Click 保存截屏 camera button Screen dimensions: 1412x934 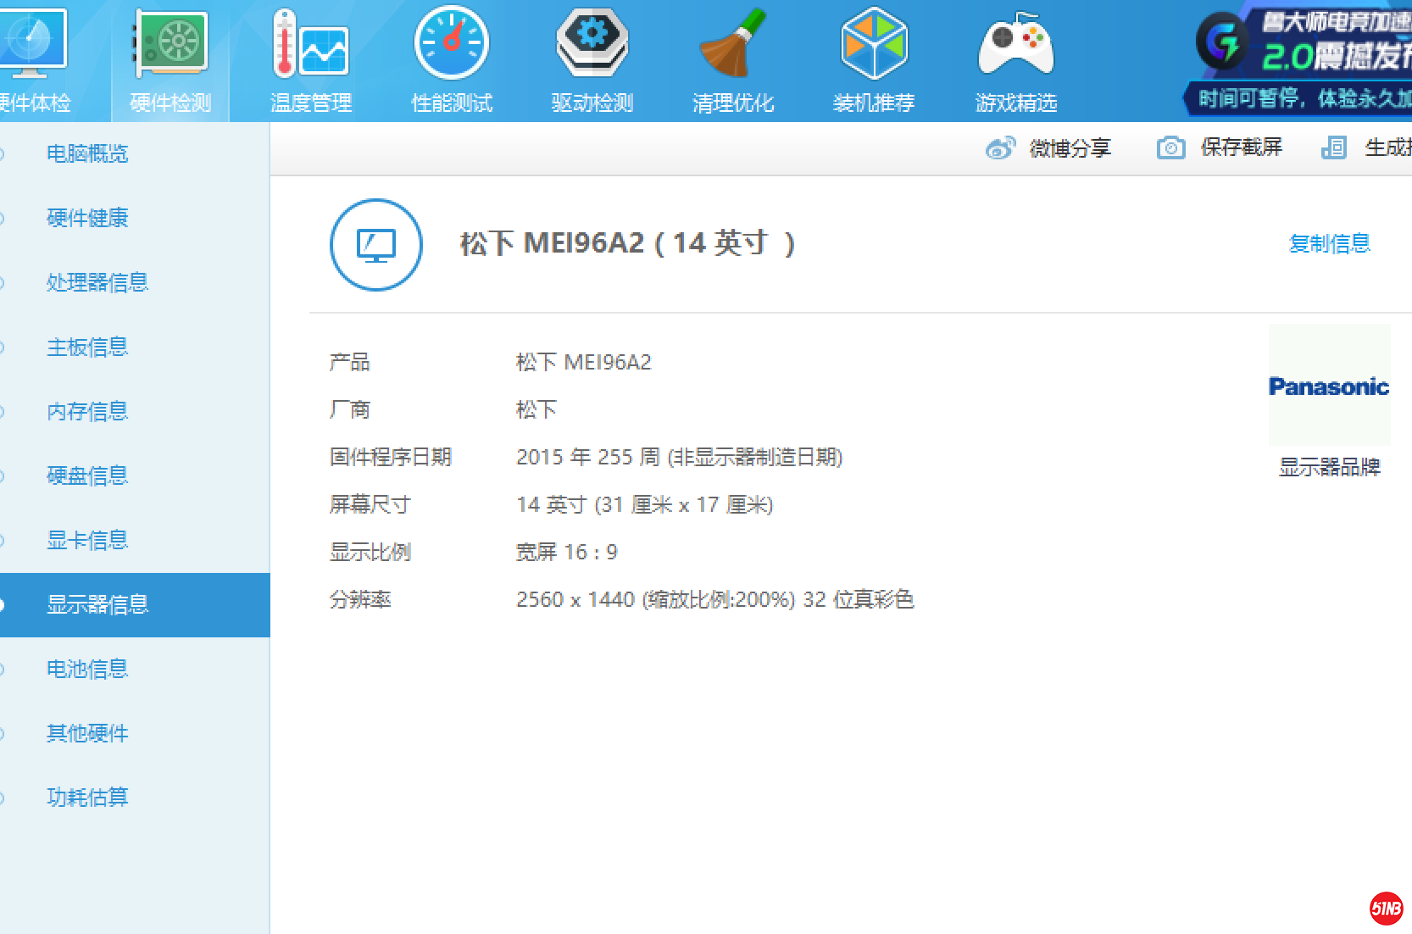pyautogui.click(x=1220, y=147)
